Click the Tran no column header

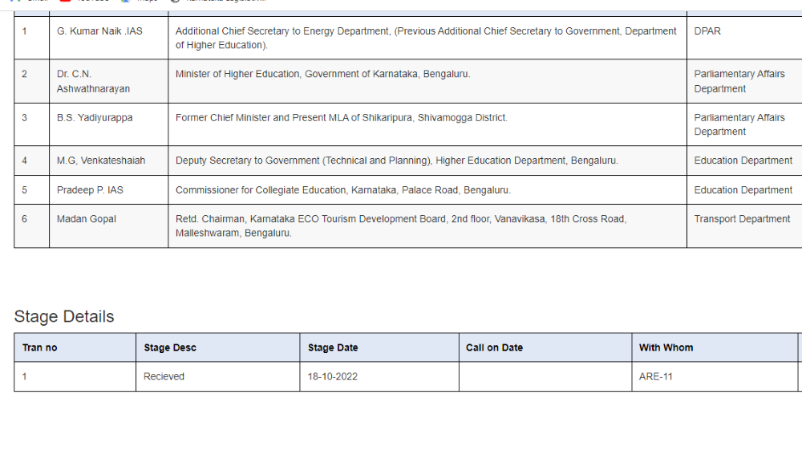coord(40,347)
